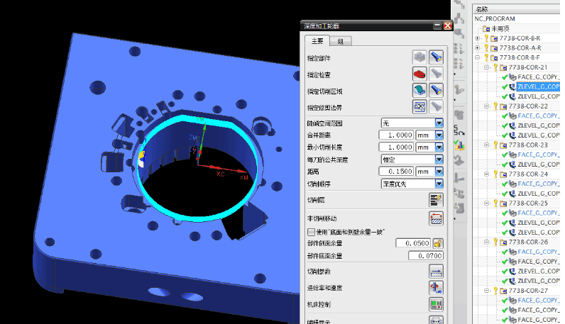This screenshot has width=565, height=324.
Task: Expand the 7738-COR-B-R tree node
Action: pos(478,38)
